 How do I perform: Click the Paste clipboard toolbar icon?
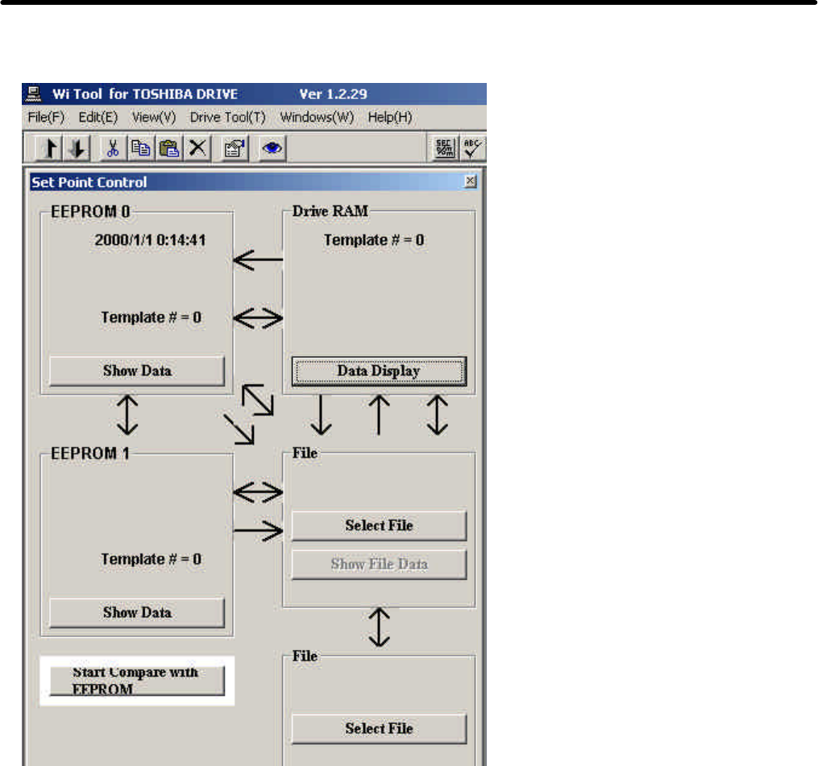pyautogui.click(x=168, y=149)
